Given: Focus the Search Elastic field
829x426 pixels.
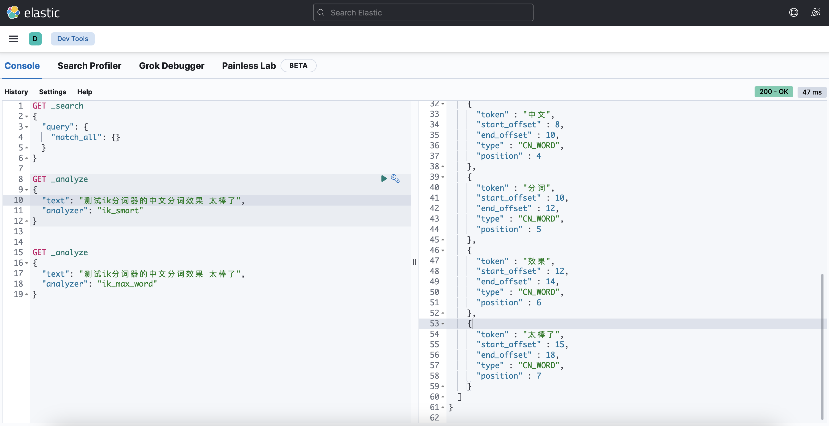Looking at the screenshot, I should (423, 13).
